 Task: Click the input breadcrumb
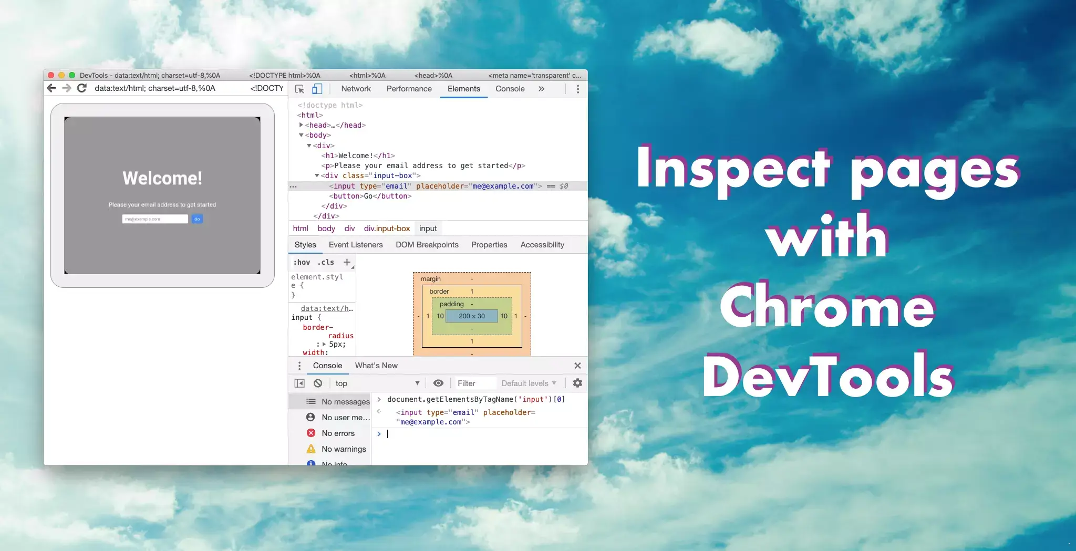tap(428, 228)
